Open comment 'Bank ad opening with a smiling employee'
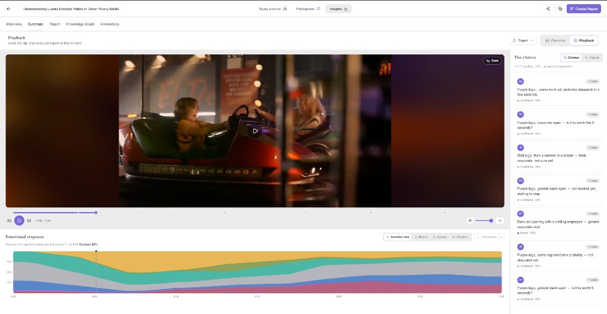Image resolution: width=607 pixels, height=314 pixels. click(558, 222)
